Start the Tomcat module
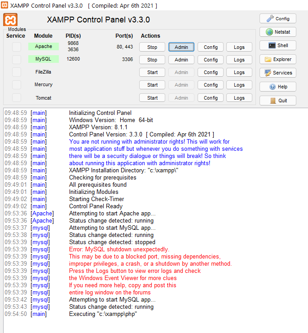The height and width of the screenshot is (333, 308). click(x=152, y=98)
